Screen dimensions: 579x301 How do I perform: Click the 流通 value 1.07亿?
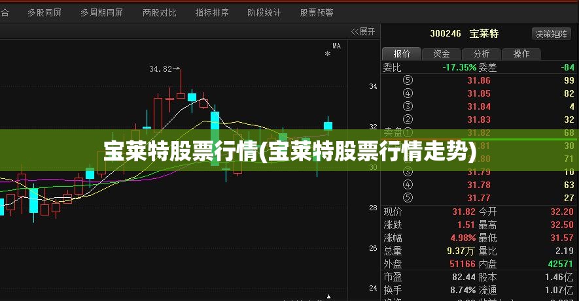click(559, 291)
